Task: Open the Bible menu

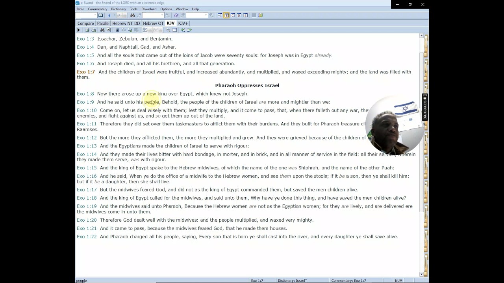Action: tap(80, 9)
